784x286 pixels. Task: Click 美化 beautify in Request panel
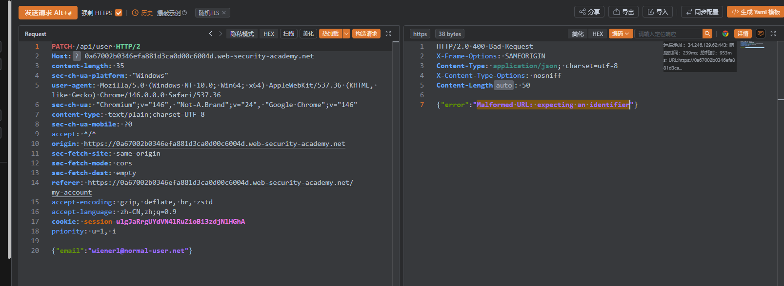point(308,34)
